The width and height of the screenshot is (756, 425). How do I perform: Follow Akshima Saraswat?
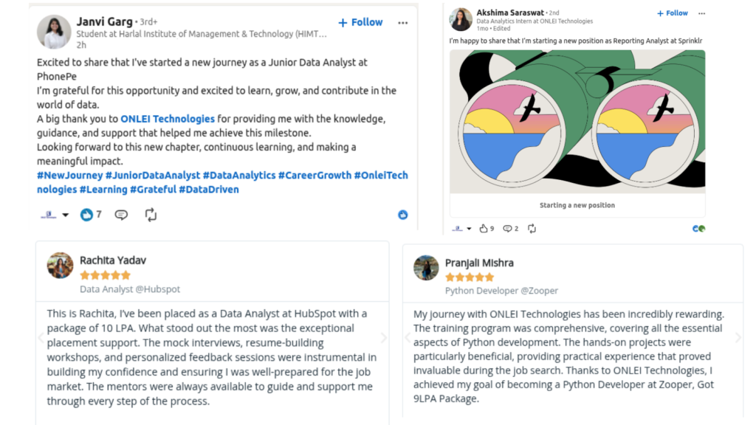point(672,13)
